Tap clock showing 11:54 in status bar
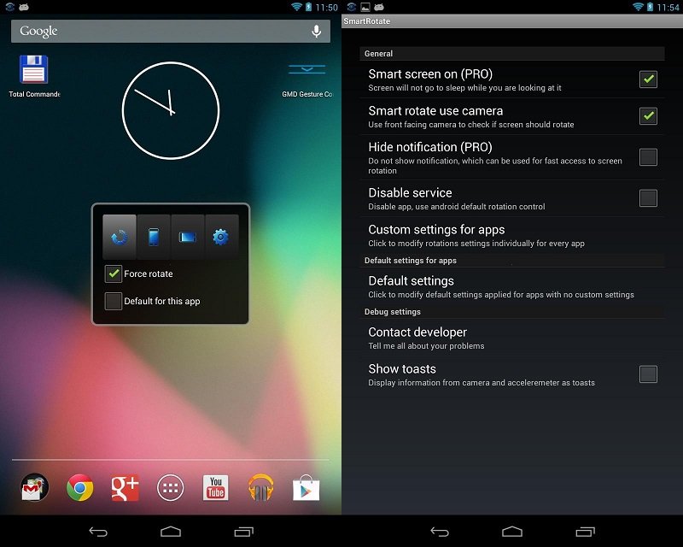The image size is (683, 547). click(668, 8)
